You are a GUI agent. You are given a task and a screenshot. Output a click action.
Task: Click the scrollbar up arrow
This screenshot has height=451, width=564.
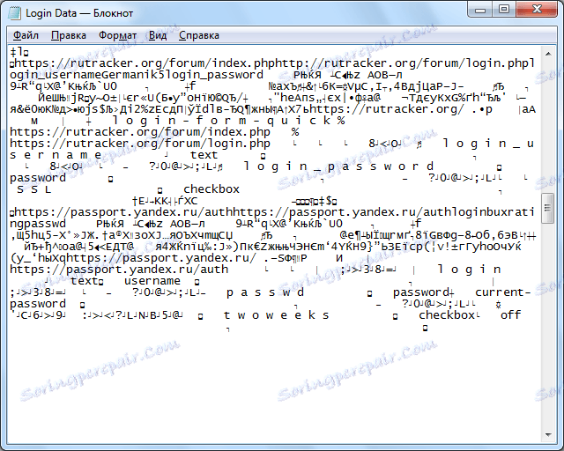(x=548, y=54)
